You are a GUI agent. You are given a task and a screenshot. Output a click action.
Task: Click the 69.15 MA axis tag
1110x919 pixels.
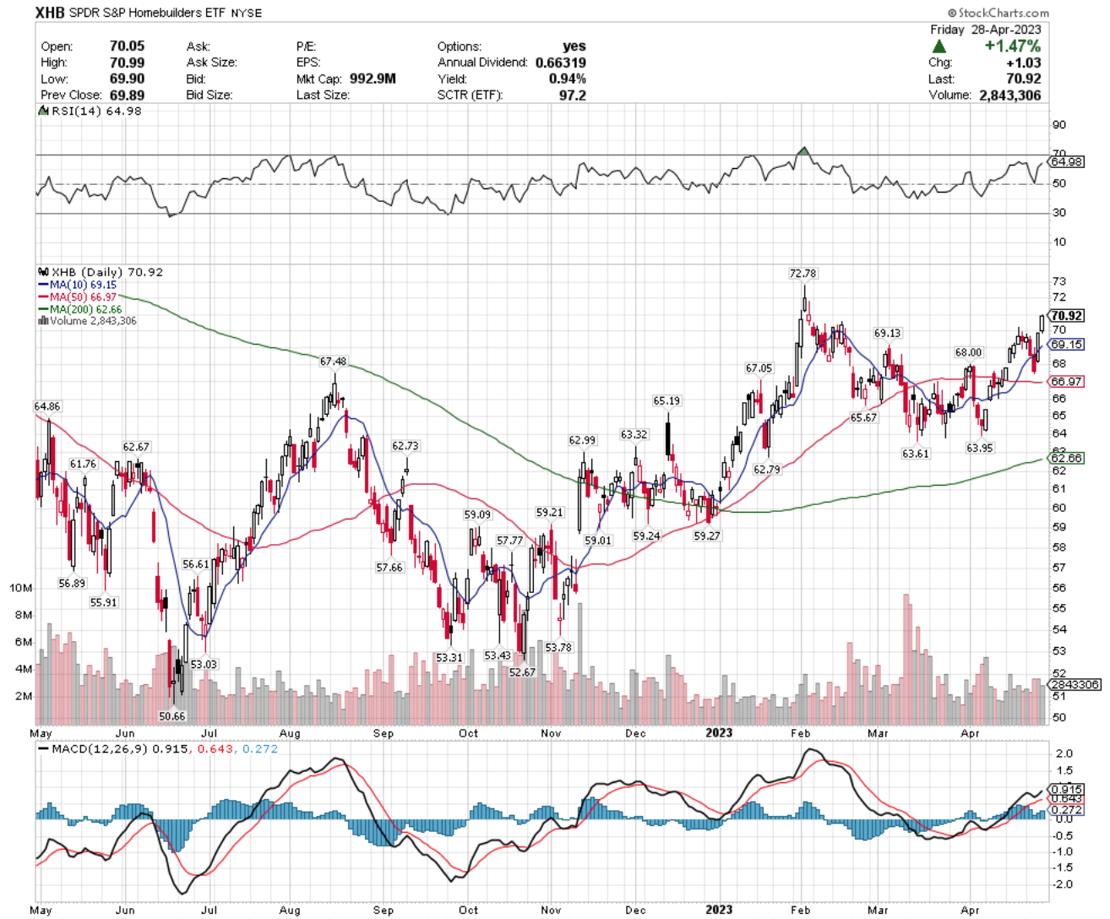(x=1066, y=345)
